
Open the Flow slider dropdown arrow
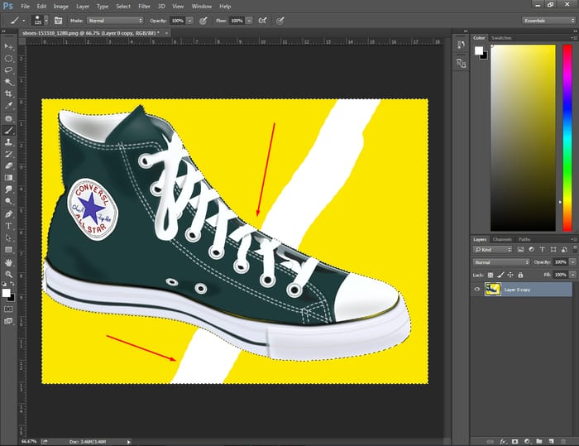pyautogui.click(x=249, y=21)
